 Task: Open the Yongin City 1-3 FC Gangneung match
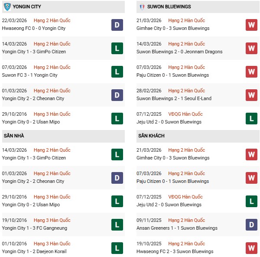click(x=34, y=228)
